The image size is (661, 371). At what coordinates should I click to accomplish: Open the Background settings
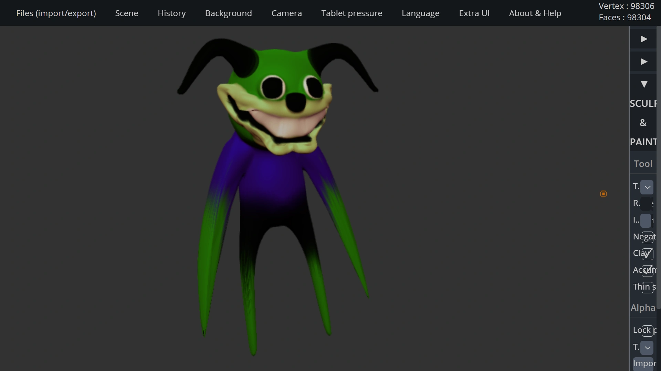[x=228, y=13]
